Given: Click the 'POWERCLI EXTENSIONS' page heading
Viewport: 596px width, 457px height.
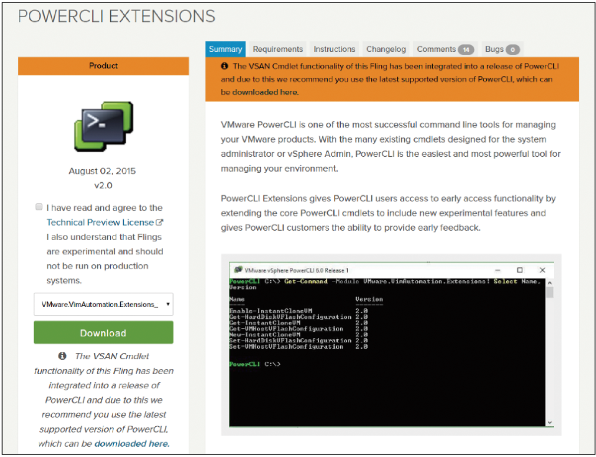Looking at the screenshot, I should pyautogui.click(x=117, y=16).
